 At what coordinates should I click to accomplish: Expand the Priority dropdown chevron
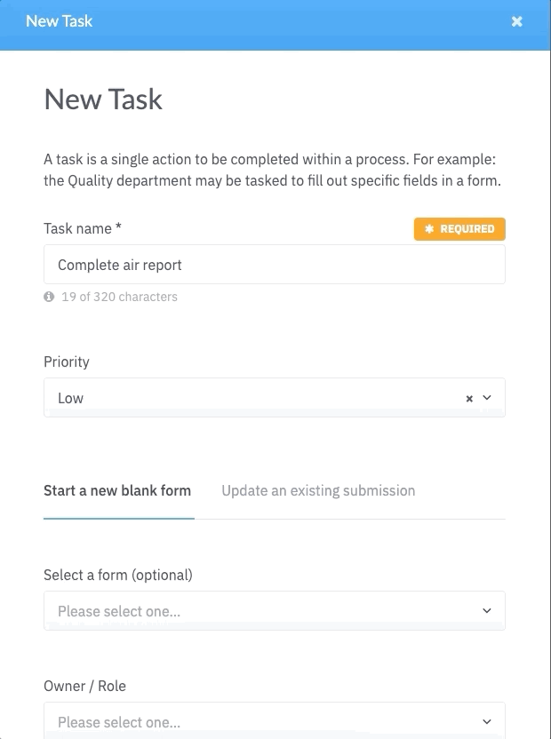pos(487,398)
